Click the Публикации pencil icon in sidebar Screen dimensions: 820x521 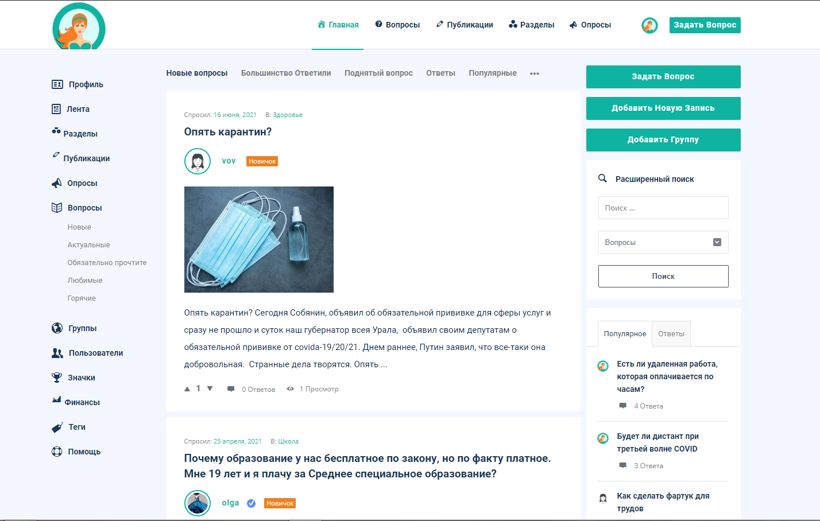click(x=56, y=155)
